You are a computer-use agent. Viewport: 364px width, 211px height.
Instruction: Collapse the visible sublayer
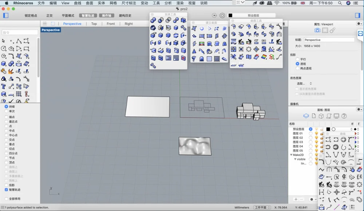[x=295, y=159]
